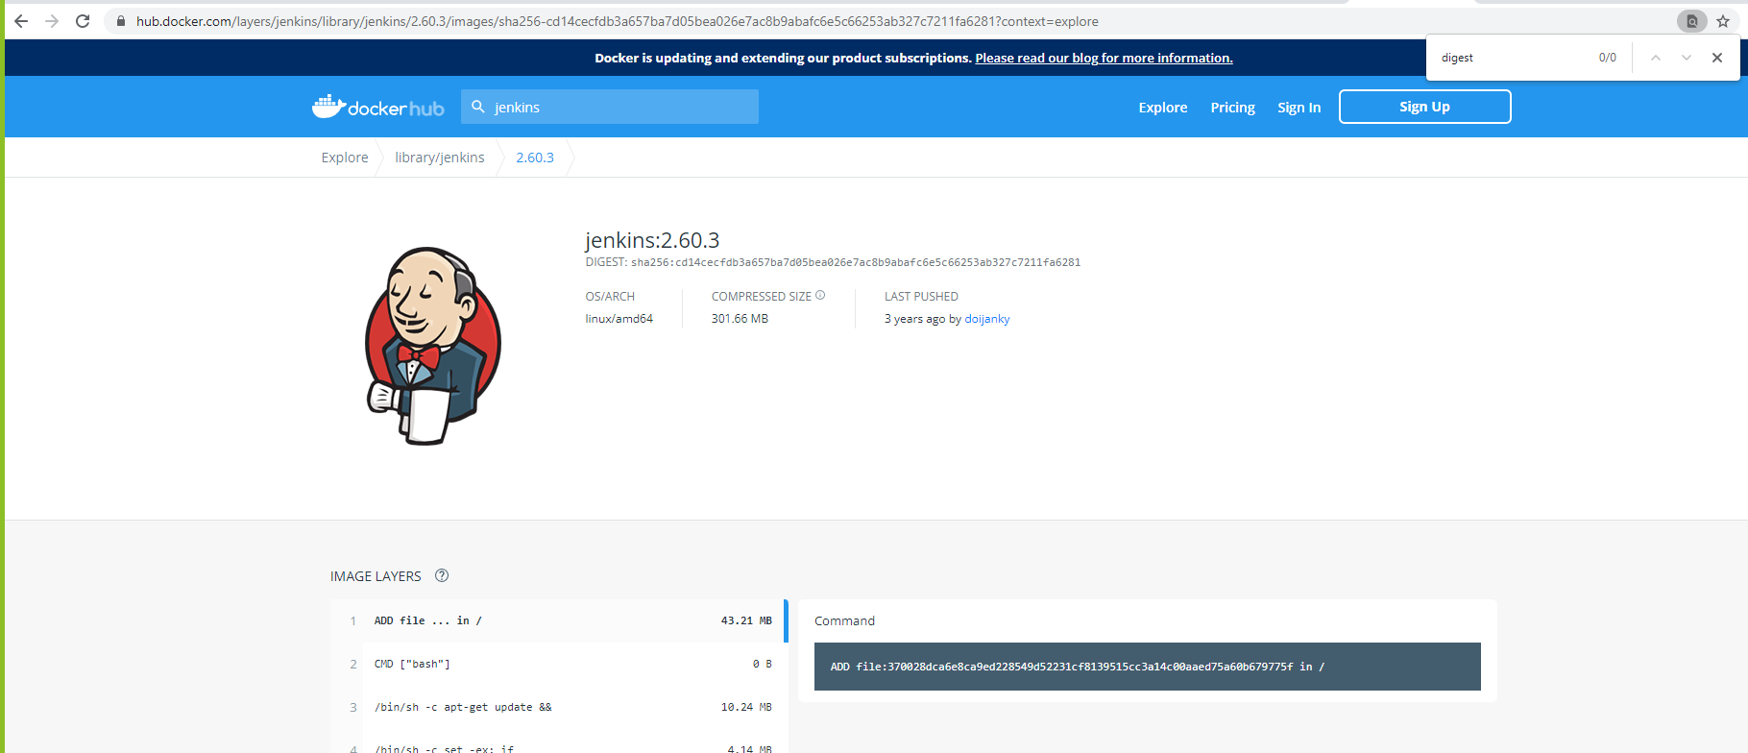Click the search lens icon in address bar
The image size is (1748, 753).
coord(1692,21)
